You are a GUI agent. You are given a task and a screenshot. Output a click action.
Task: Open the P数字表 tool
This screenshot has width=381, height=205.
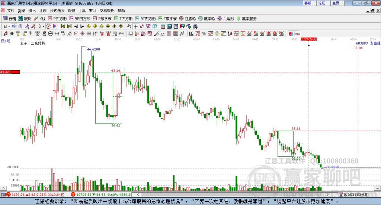coord(102,19)
